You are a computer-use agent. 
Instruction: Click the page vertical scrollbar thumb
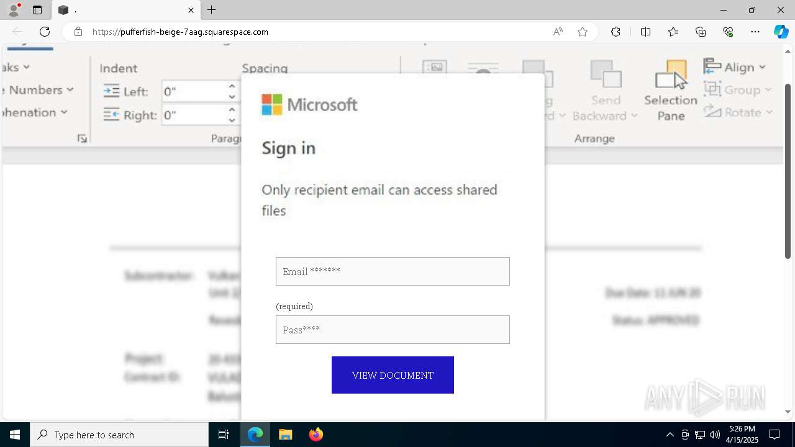coord(788,171)
